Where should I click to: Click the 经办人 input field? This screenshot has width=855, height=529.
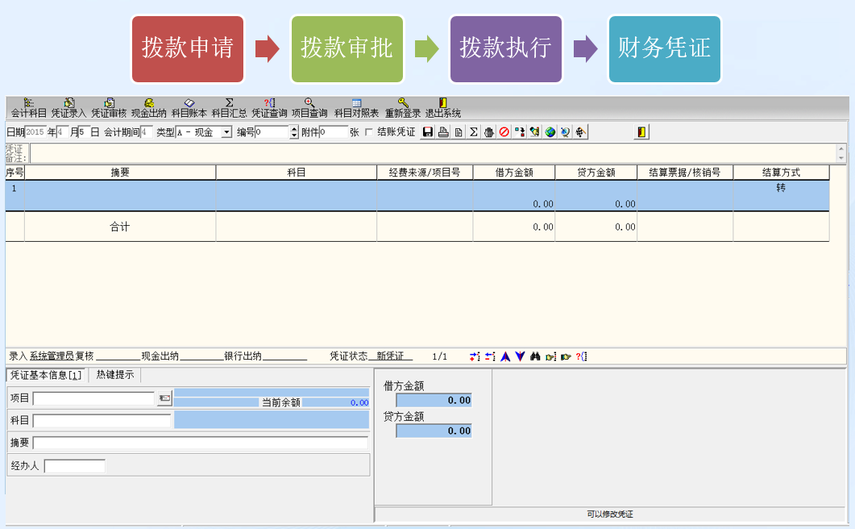[x=75, y=466]
